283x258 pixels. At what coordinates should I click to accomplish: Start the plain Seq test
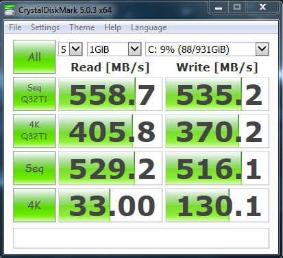[34, 168]
